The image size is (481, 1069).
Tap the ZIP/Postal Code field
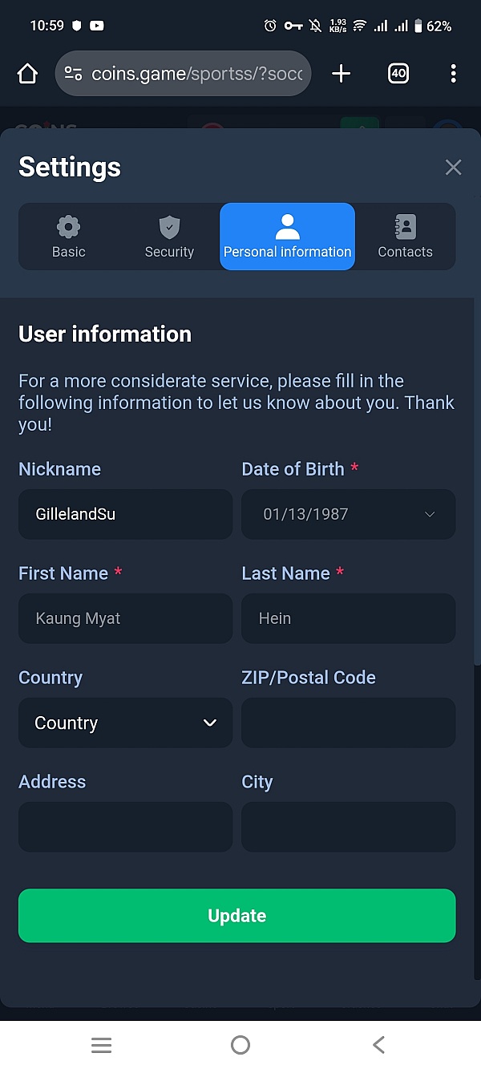pos(349,723)
